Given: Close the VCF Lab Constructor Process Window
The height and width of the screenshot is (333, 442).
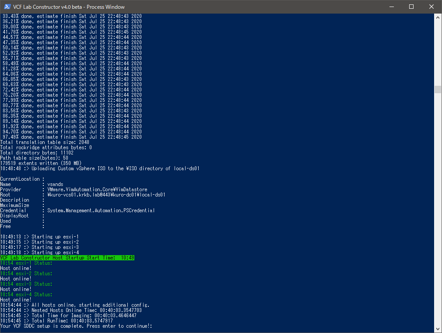Looking at the screenshot, I should coord(431,7).
